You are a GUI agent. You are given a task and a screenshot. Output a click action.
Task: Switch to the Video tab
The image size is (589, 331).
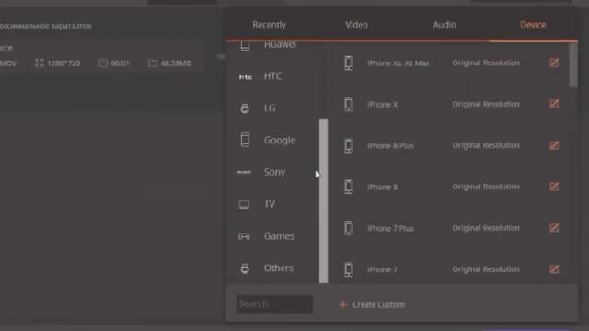coord(356,25)
